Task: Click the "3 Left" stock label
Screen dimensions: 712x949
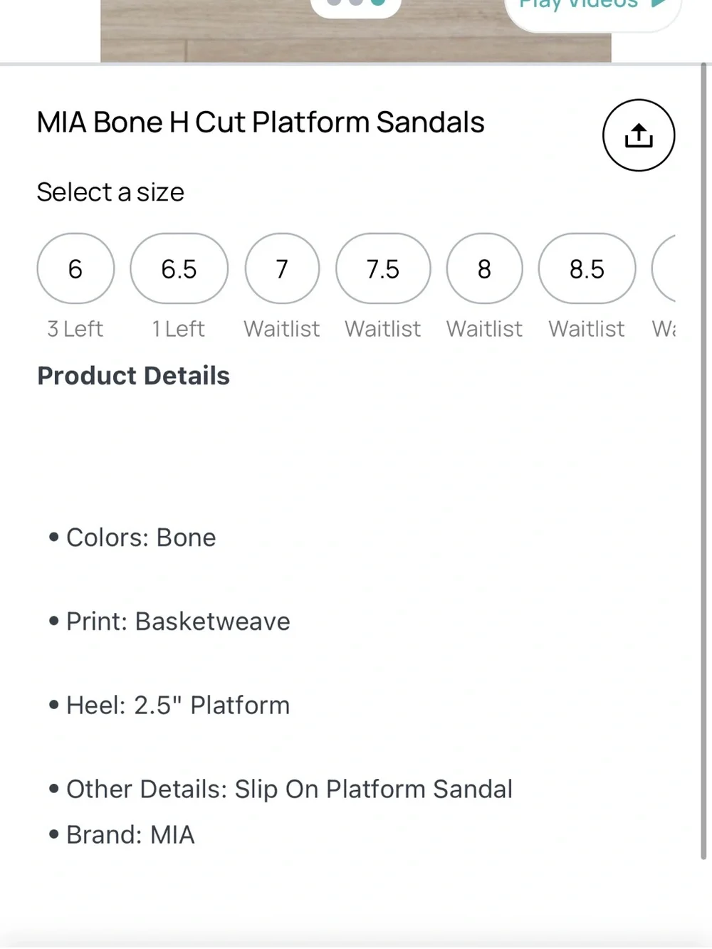Action: (75, 329)
